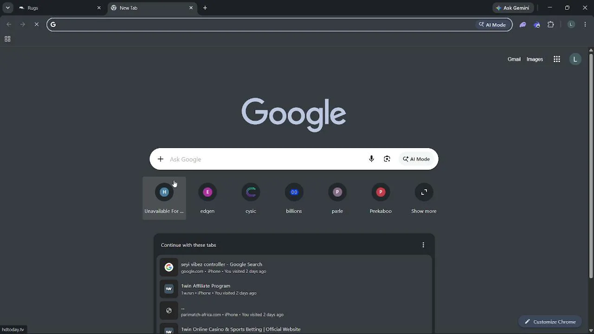Expand shortcuts with Show more
This screenshot has height=334, width=594.
click(x=424, y=199)
